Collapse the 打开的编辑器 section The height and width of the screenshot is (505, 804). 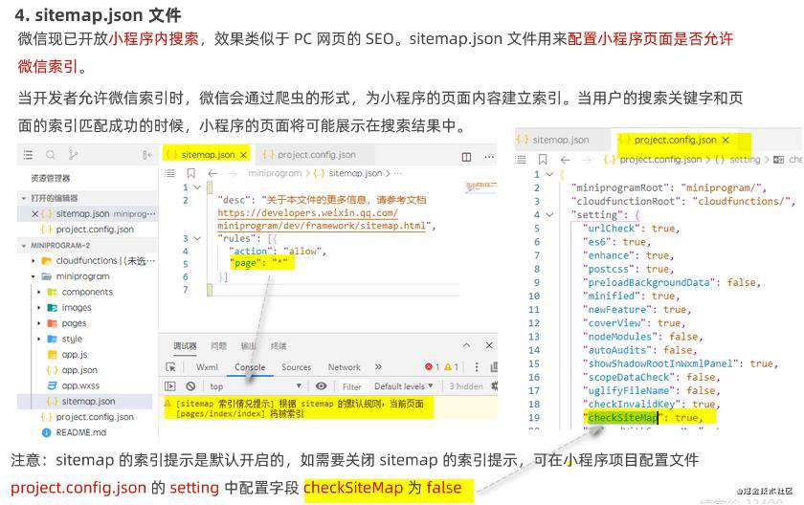[x=24, y=198]
